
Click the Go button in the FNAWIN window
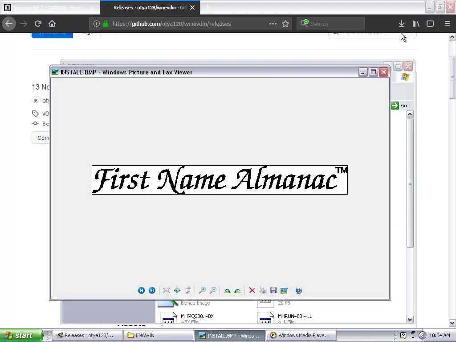click(x=399, y=106)
